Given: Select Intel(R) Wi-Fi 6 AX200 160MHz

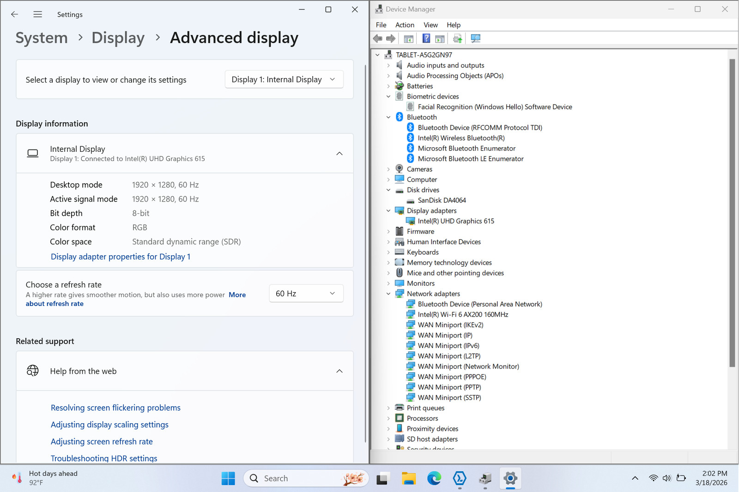Looking at the screenshot, I should [x=463, y=314].
